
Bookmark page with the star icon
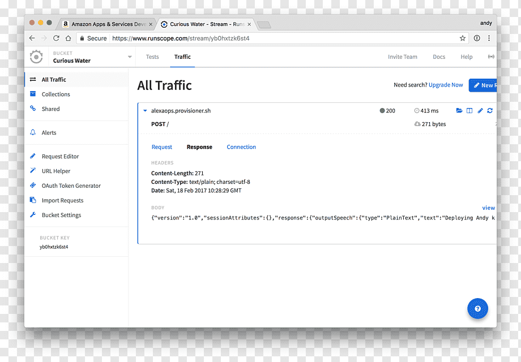coord(463,38)
